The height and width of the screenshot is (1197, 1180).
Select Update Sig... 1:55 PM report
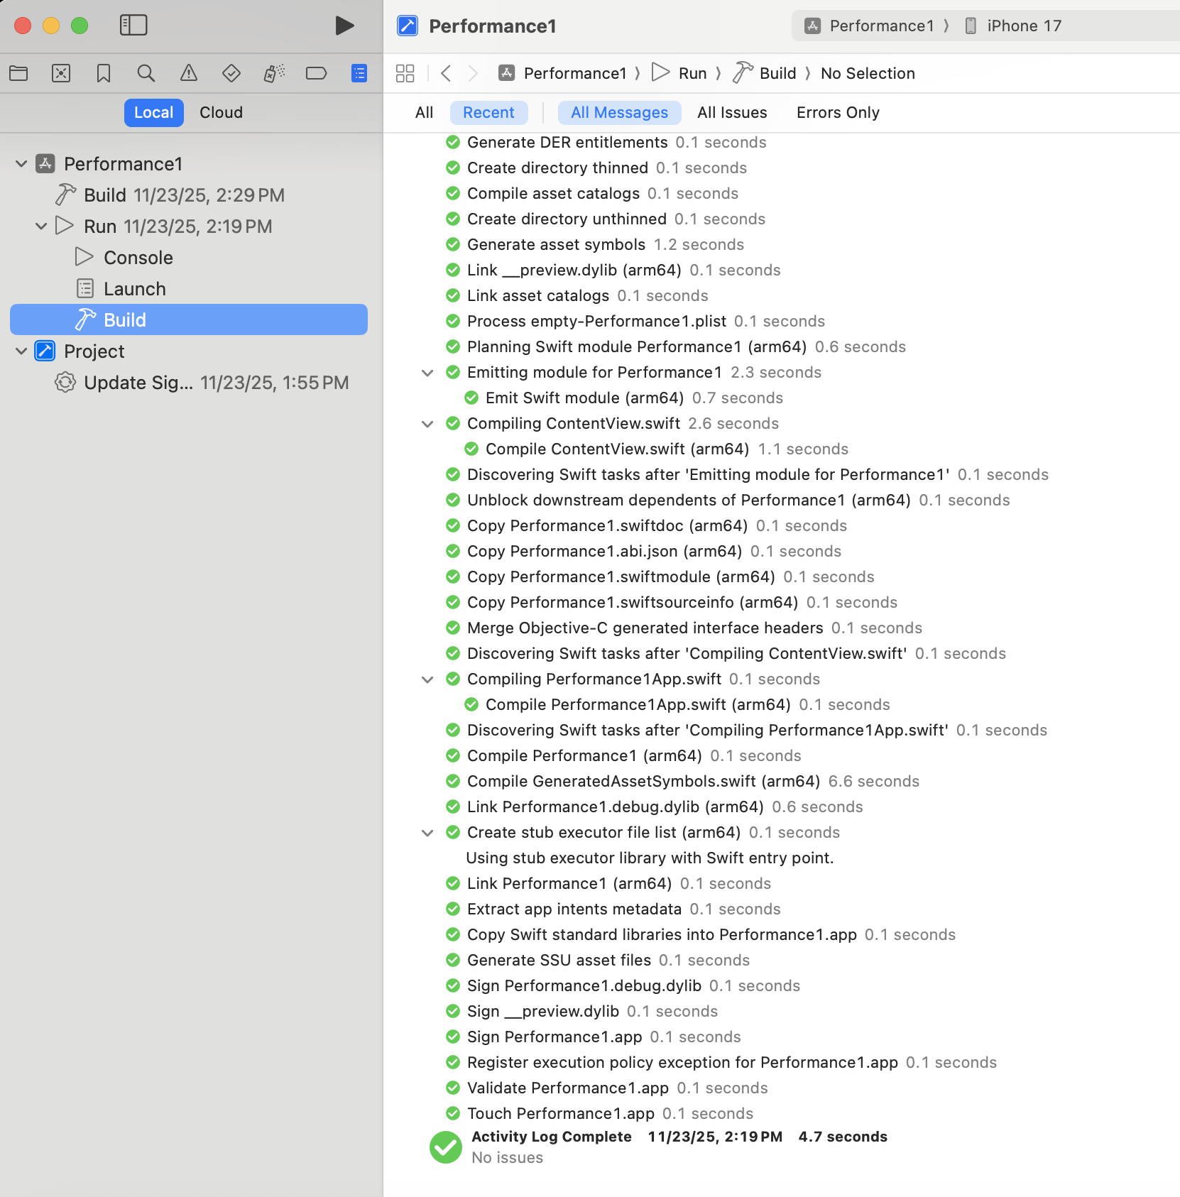point(189,383)
